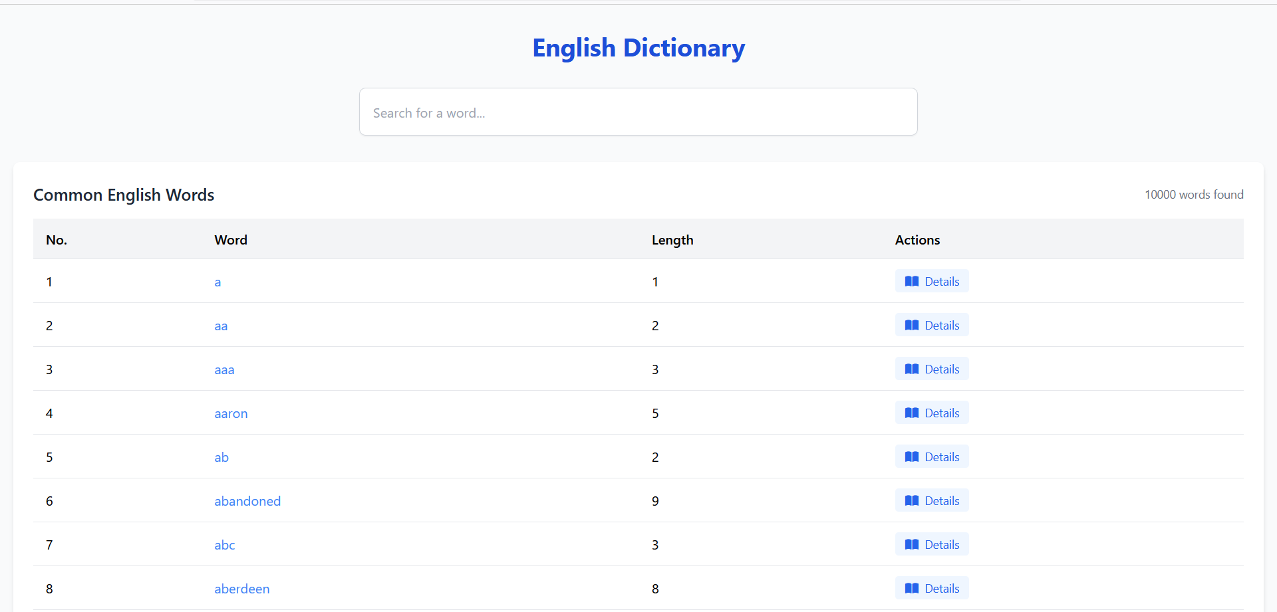Open the word link 'aa'
This screenshot has width=1277, height=612.
[x=221, y=326]
